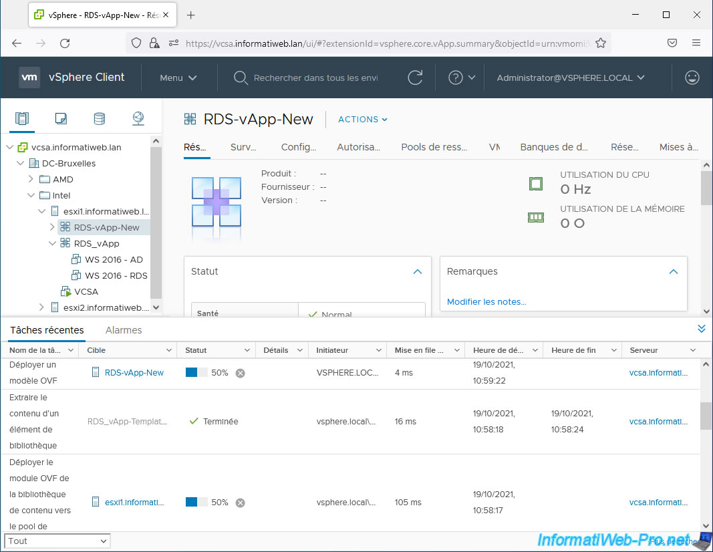Open the Statut column filter menu
Screen dimensions: 713x552
247,350
